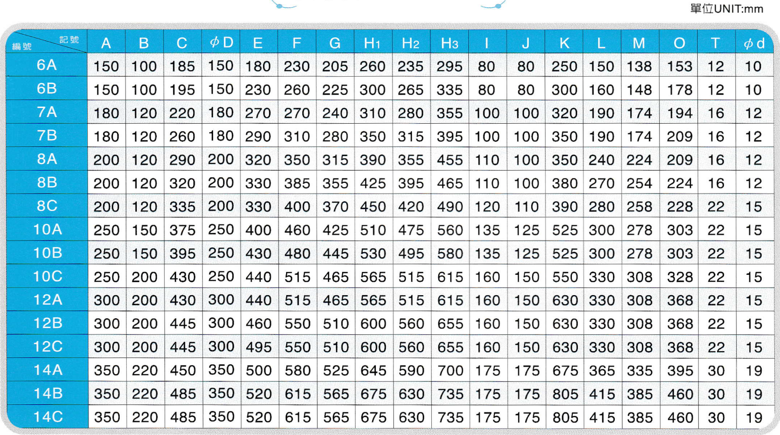Click the row label 8A
Image resolution: width=780 pixels, height=435 pixels.
point(47,159)
